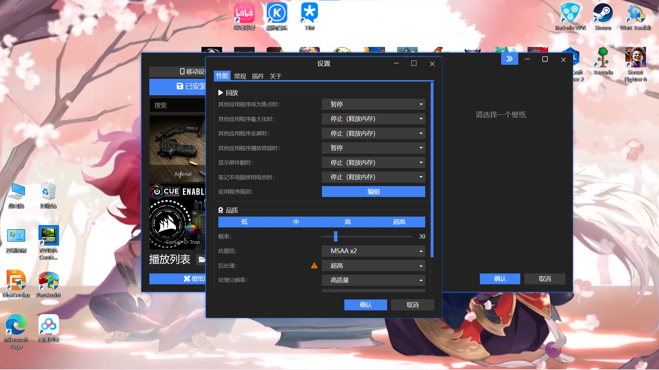Open the Watt Toolkit shortcut

635,16
